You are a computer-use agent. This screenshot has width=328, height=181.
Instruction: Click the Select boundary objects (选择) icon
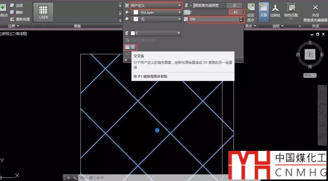coord(12,5)
